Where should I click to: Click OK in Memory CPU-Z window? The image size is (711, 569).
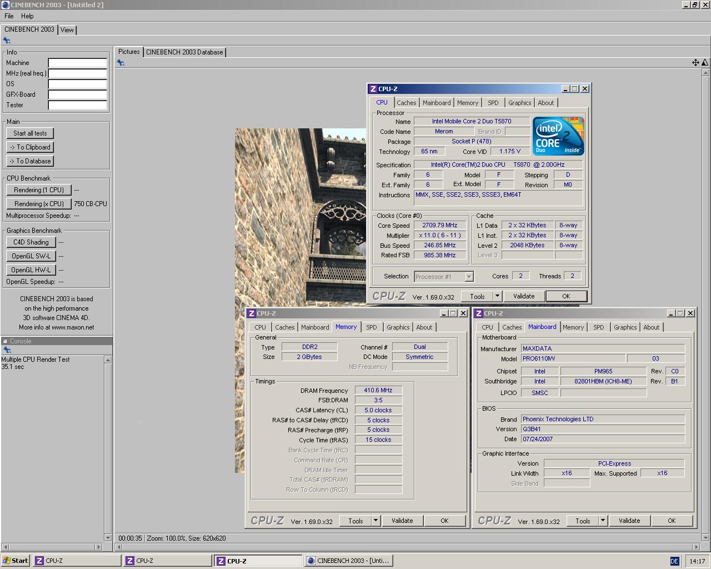[444, 521]
